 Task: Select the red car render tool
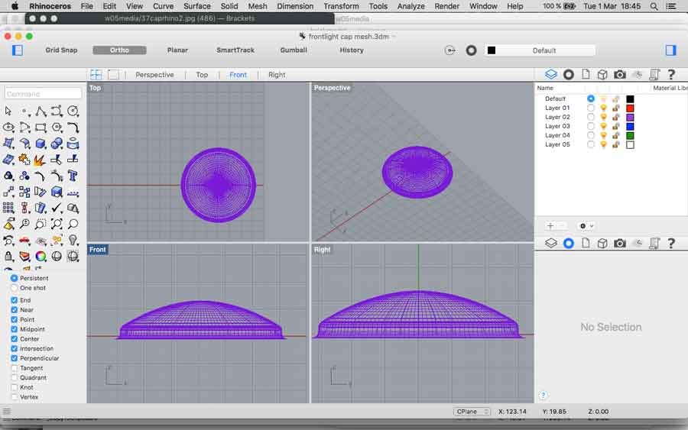point(24,240)
